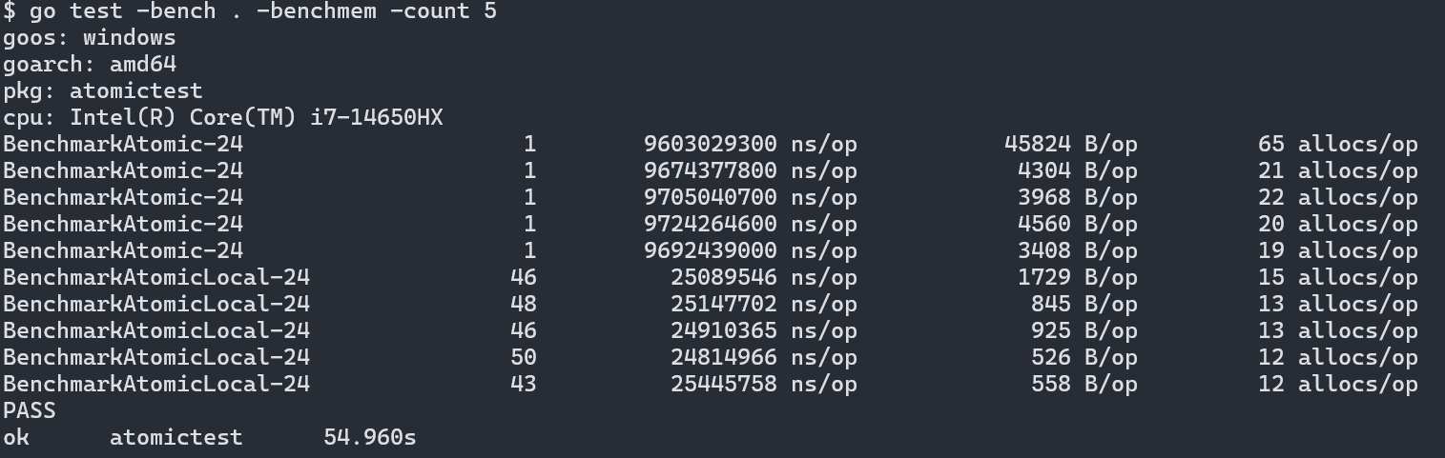
Task: Click the "goarch: amd64" line
Action: (90, 65)
